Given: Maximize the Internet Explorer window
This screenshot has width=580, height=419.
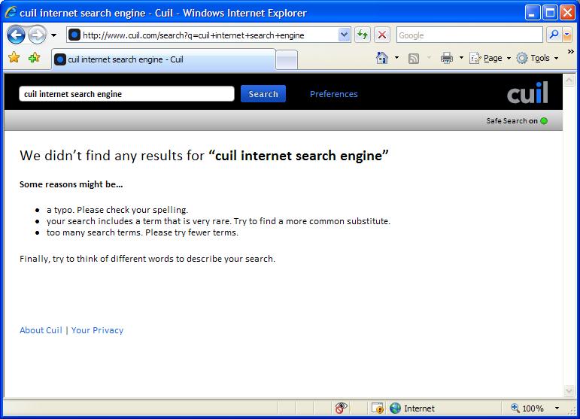Looking at the screenshot, I should pos(550,13).
